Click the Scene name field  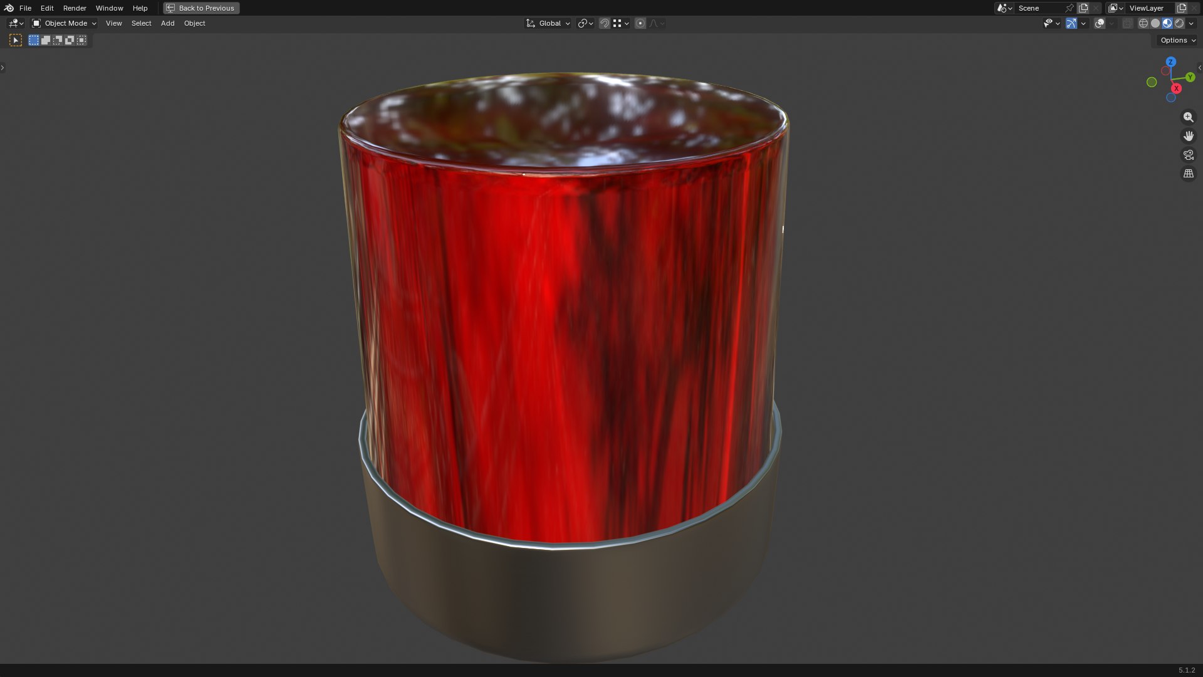[1039, 8]
